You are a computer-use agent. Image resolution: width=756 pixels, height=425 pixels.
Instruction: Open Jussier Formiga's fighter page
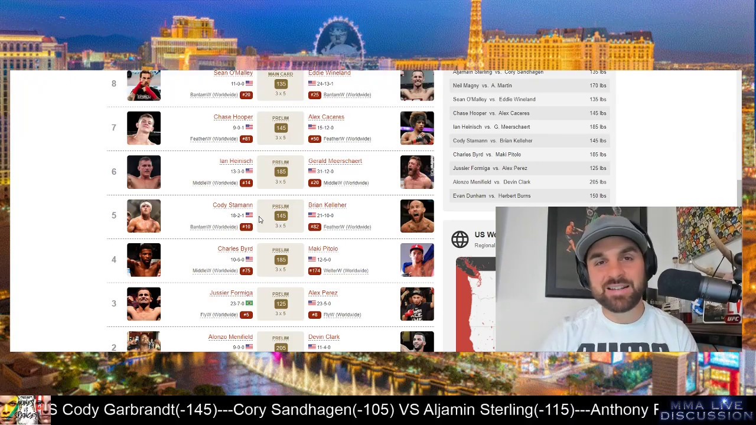point(231,293)
